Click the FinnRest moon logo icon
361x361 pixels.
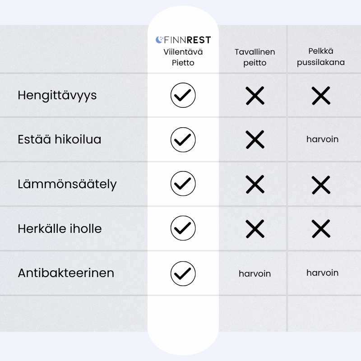(x=159, y=40)
